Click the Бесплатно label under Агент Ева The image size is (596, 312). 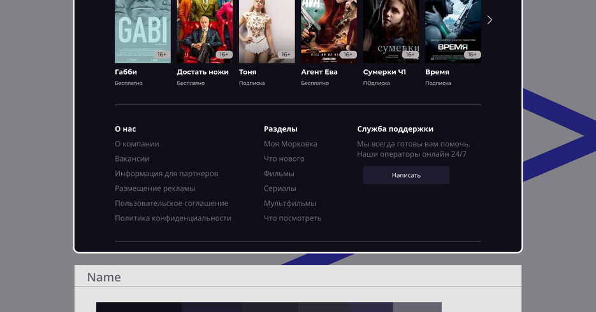point(315,83)
